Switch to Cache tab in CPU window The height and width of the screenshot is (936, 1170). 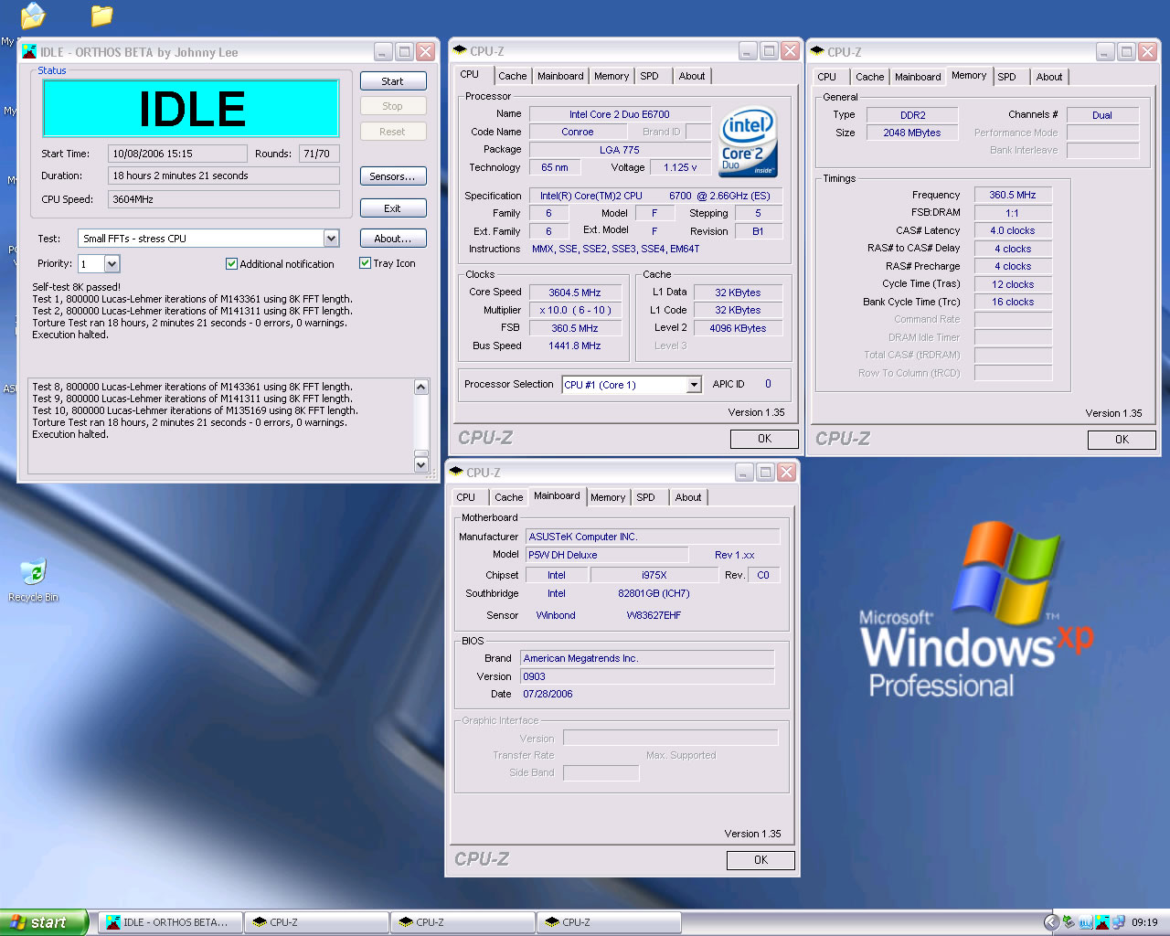(512, 76)
